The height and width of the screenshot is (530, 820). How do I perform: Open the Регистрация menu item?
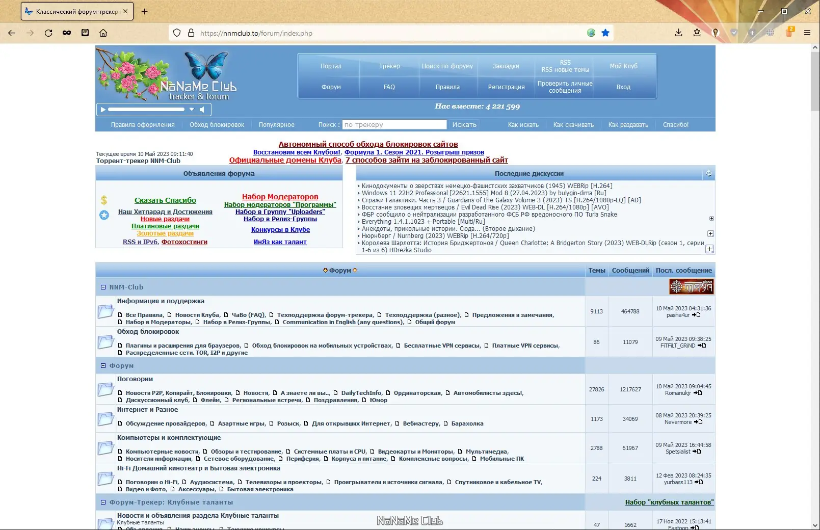coord(506,87)
